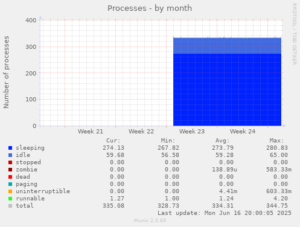Click the 'runnable' legend label

[x=30, y=199]
